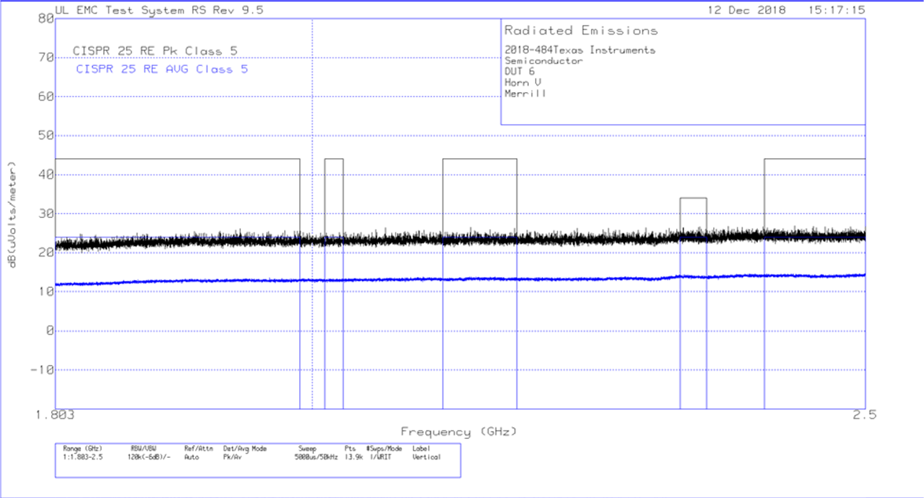Click the Ref/Attn Auto setting
This screenshot has width=924, height=498.
(197, 452)
